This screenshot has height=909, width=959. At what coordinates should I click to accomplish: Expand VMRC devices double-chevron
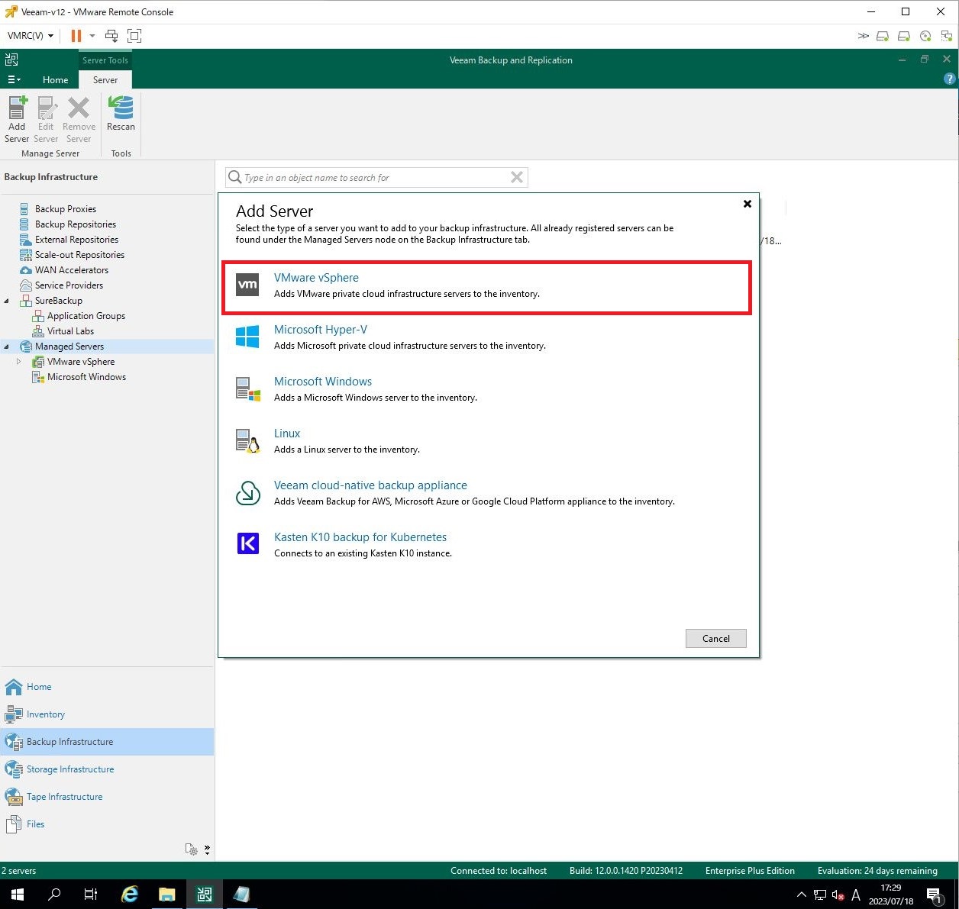pos(863,36)
